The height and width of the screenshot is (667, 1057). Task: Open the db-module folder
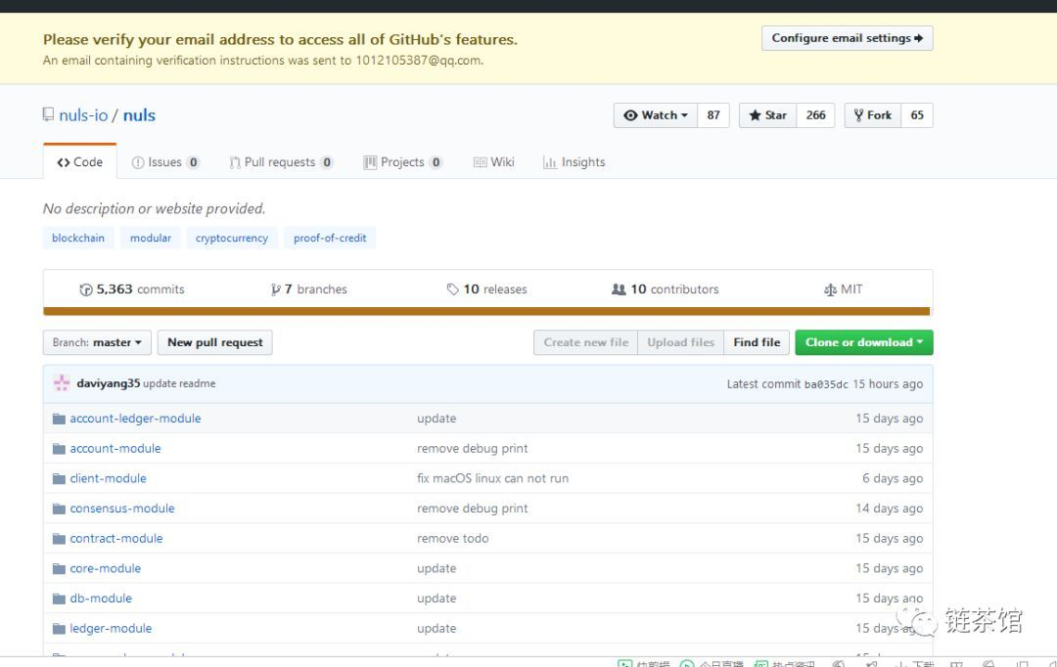(101, 599)
